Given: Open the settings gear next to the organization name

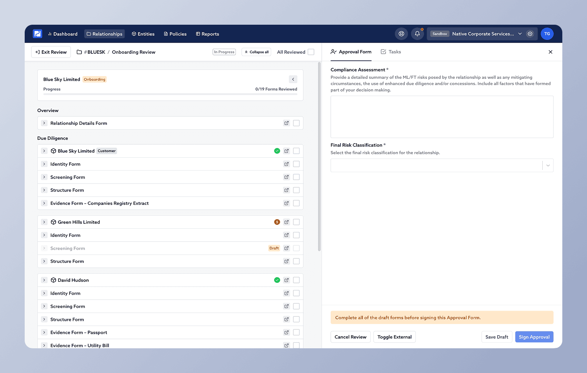Looking at the screenshot, I should click(x=530, y=34).
